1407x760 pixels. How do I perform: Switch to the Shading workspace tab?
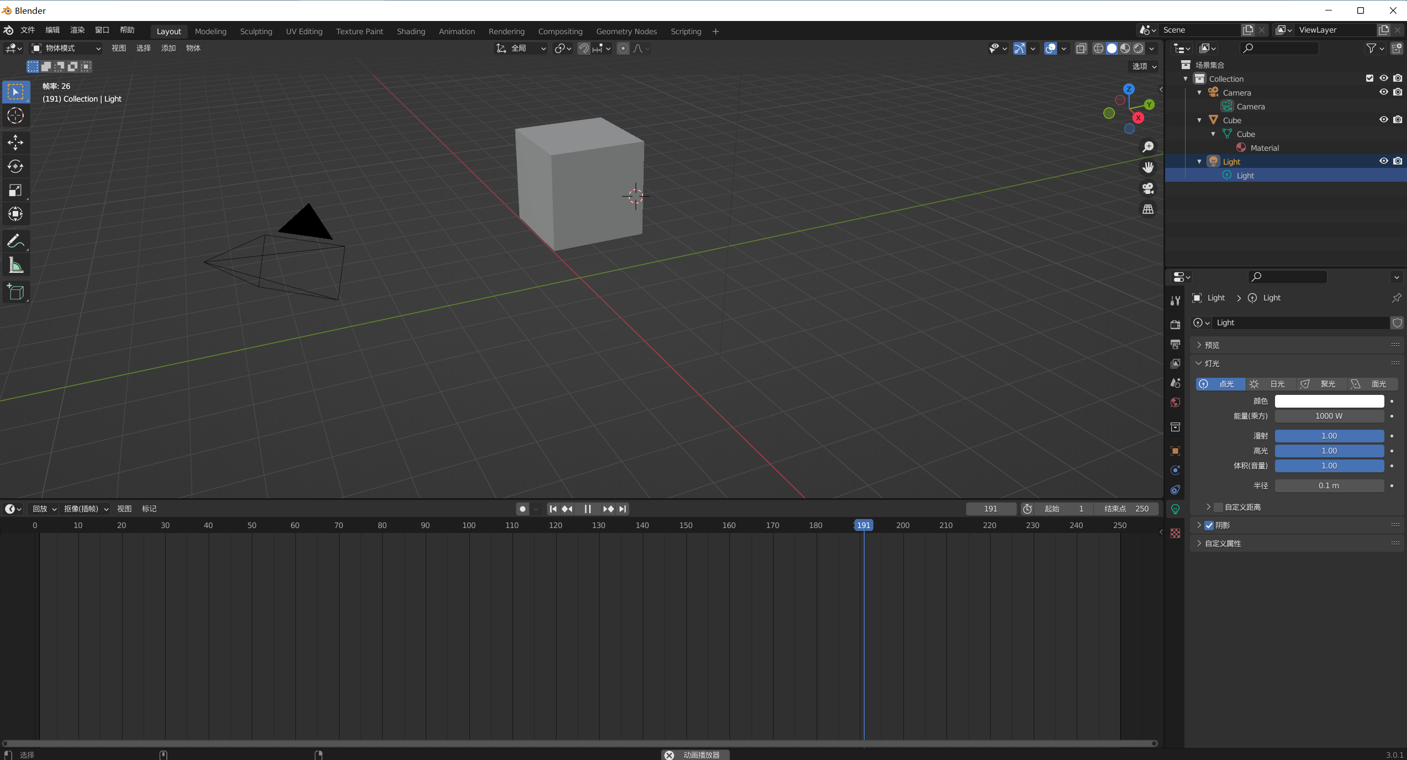tap(411, 31)
